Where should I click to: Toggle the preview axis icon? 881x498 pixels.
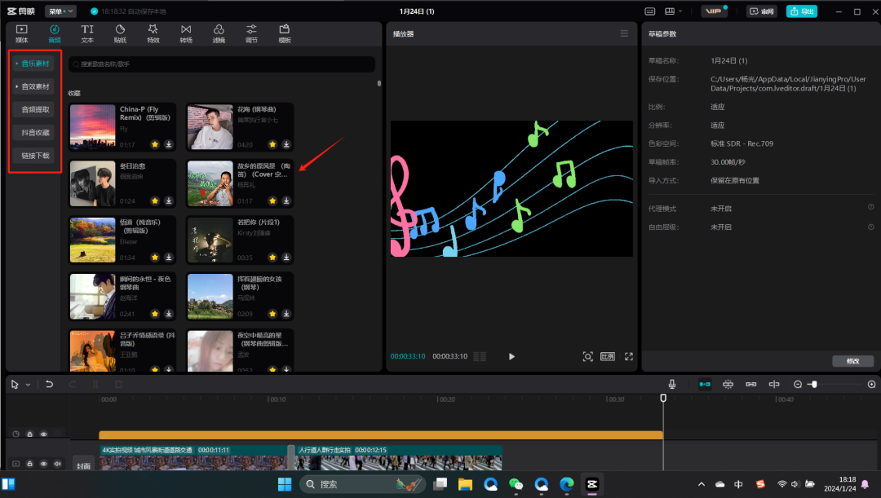click(774, 384)
